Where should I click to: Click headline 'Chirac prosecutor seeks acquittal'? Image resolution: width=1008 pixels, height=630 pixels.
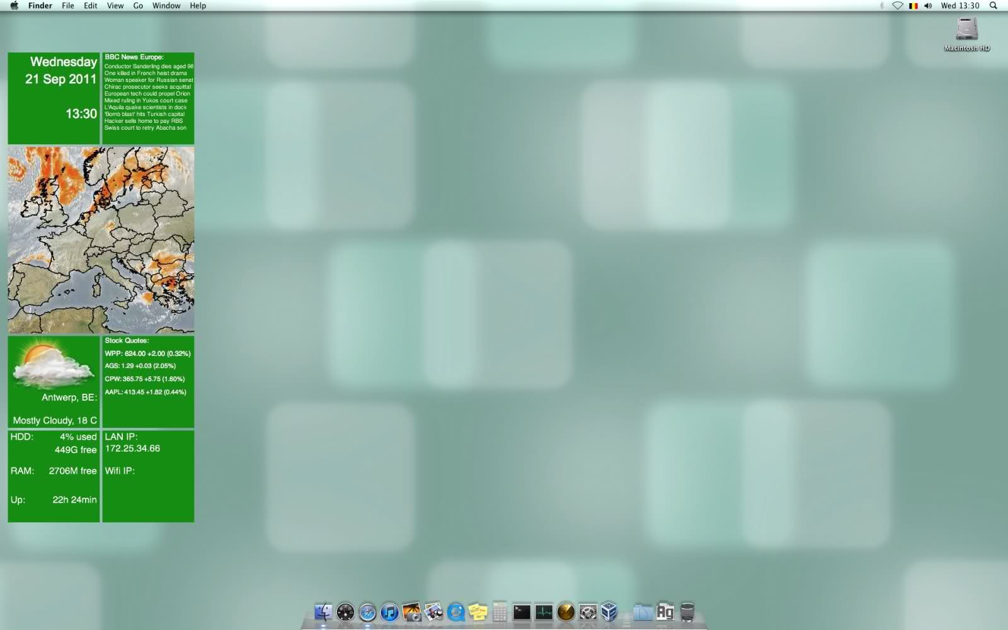tap(147, 87)
